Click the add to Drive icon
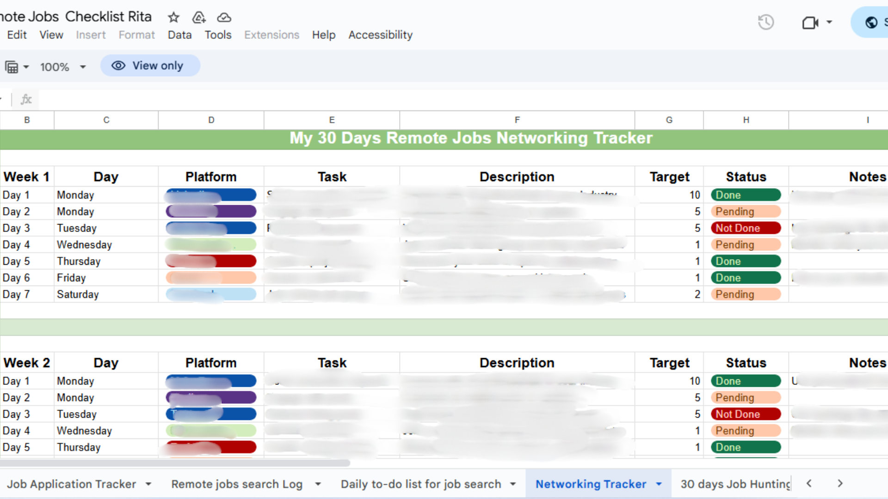 click(199, 18)
